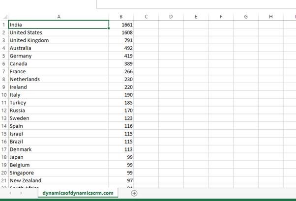Add a new sheet with plus button
This screenshot has width=296, height=201.
134,193
